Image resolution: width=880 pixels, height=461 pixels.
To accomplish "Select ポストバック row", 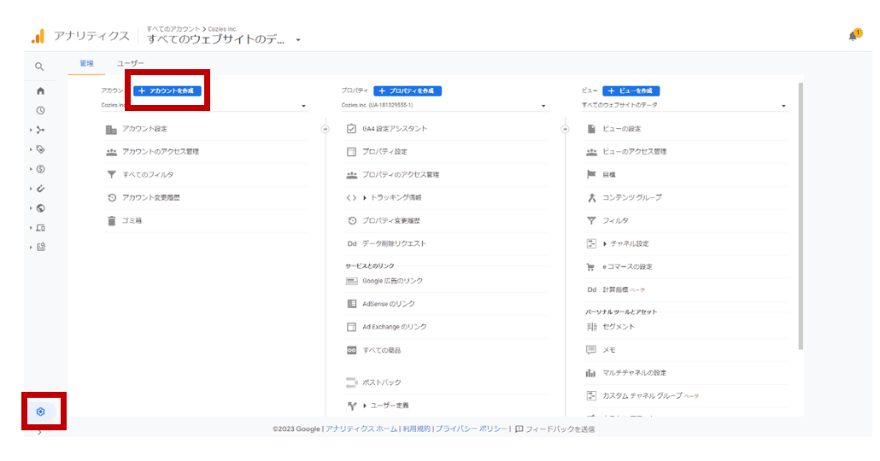I will (446, 382).
